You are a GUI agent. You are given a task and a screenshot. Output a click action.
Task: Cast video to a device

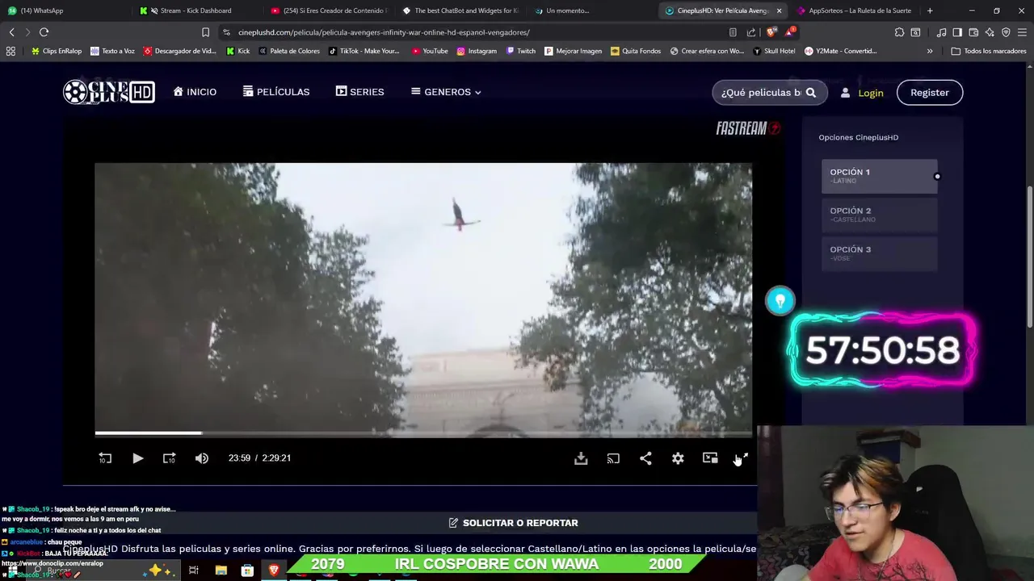click(x=613, y=458)
